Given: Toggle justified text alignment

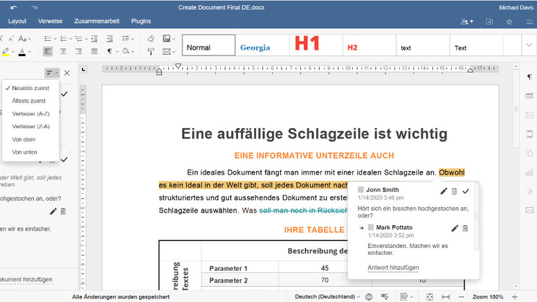Looking at the screenshot, I should point(95,51).
